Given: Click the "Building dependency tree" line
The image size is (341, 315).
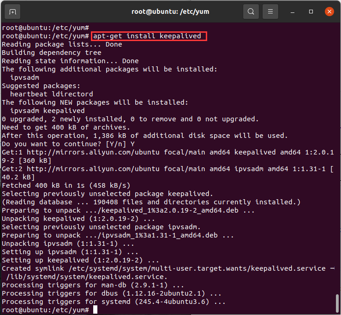Looking at the screenshot, I should pyautogui.click(x=52, y=53).
